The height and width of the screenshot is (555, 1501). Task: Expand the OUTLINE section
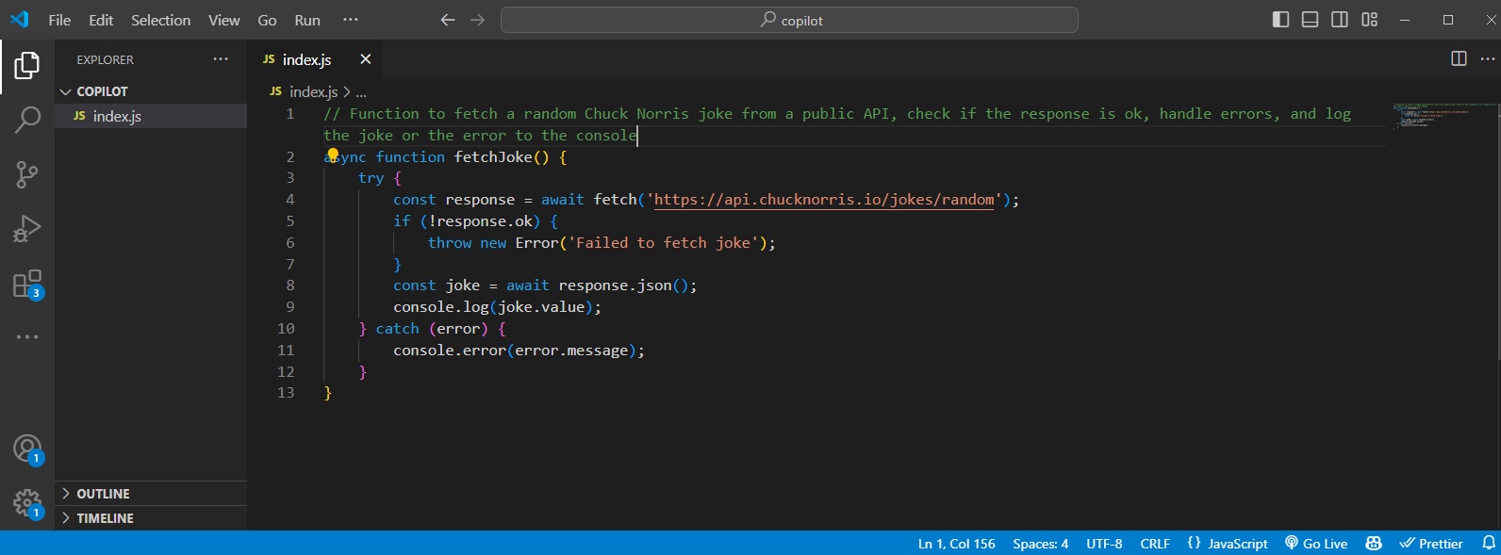103,494
